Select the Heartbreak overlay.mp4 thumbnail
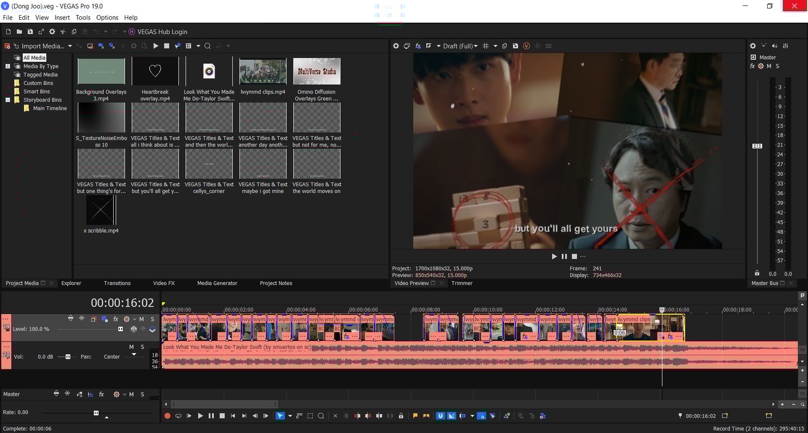This screenshot has height=433, width=808. [155, 72]
